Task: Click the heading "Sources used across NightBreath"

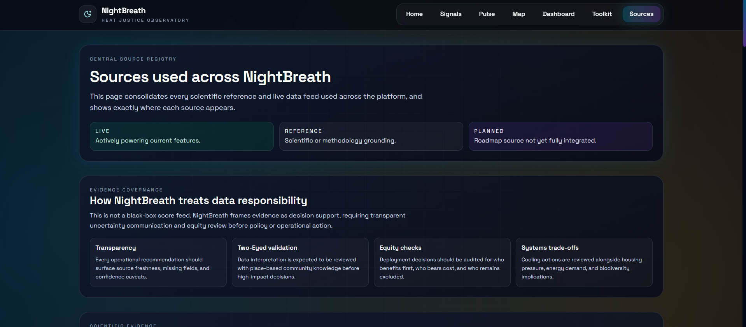Action: pyautogui.click(x=210, y=77)
